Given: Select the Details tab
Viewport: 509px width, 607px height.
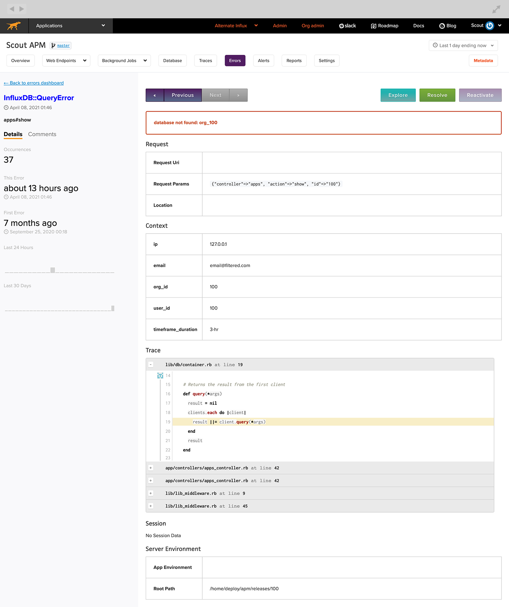Looking at the screenshot, I should click(13, 134).
